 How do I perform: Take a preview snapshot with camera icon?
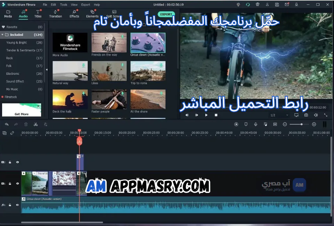(306, 115)
